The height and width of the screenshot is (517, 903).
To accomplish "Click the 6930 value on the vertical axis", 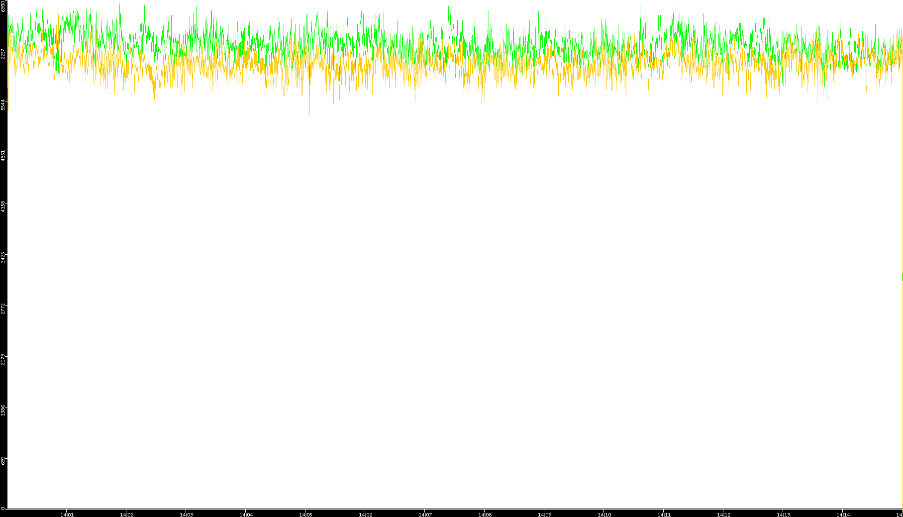I will tap(3, 6).
